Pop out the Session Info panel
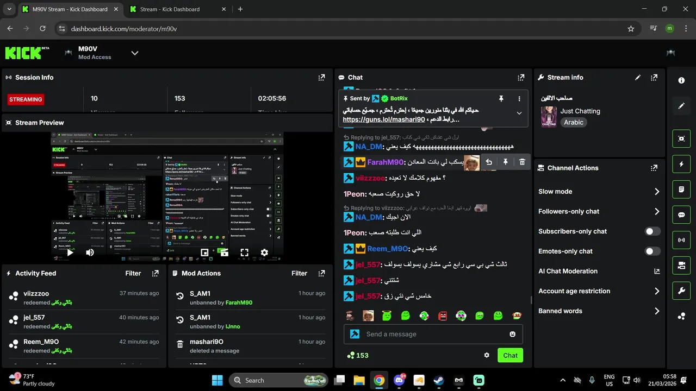696x391 pixels. 321,78
